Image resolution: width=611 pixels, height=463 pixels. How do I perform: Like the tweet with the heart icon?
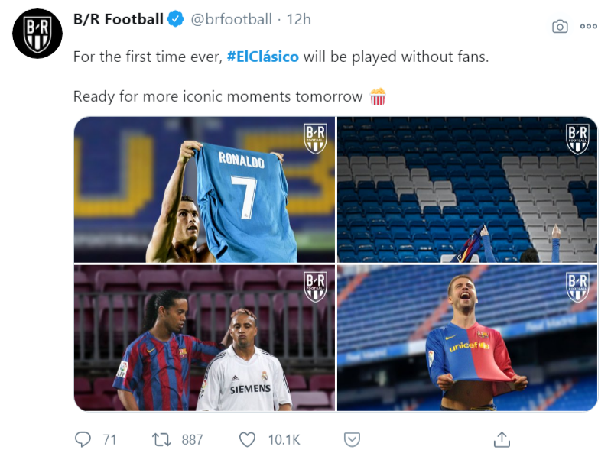tap(247, 439)
